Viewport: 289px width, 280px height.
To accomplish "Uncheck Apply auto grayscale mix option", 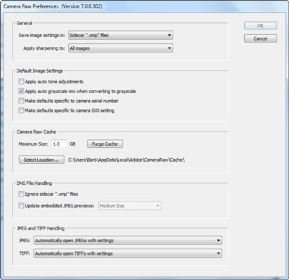I will pyautogui.click(x=21, y=91).
